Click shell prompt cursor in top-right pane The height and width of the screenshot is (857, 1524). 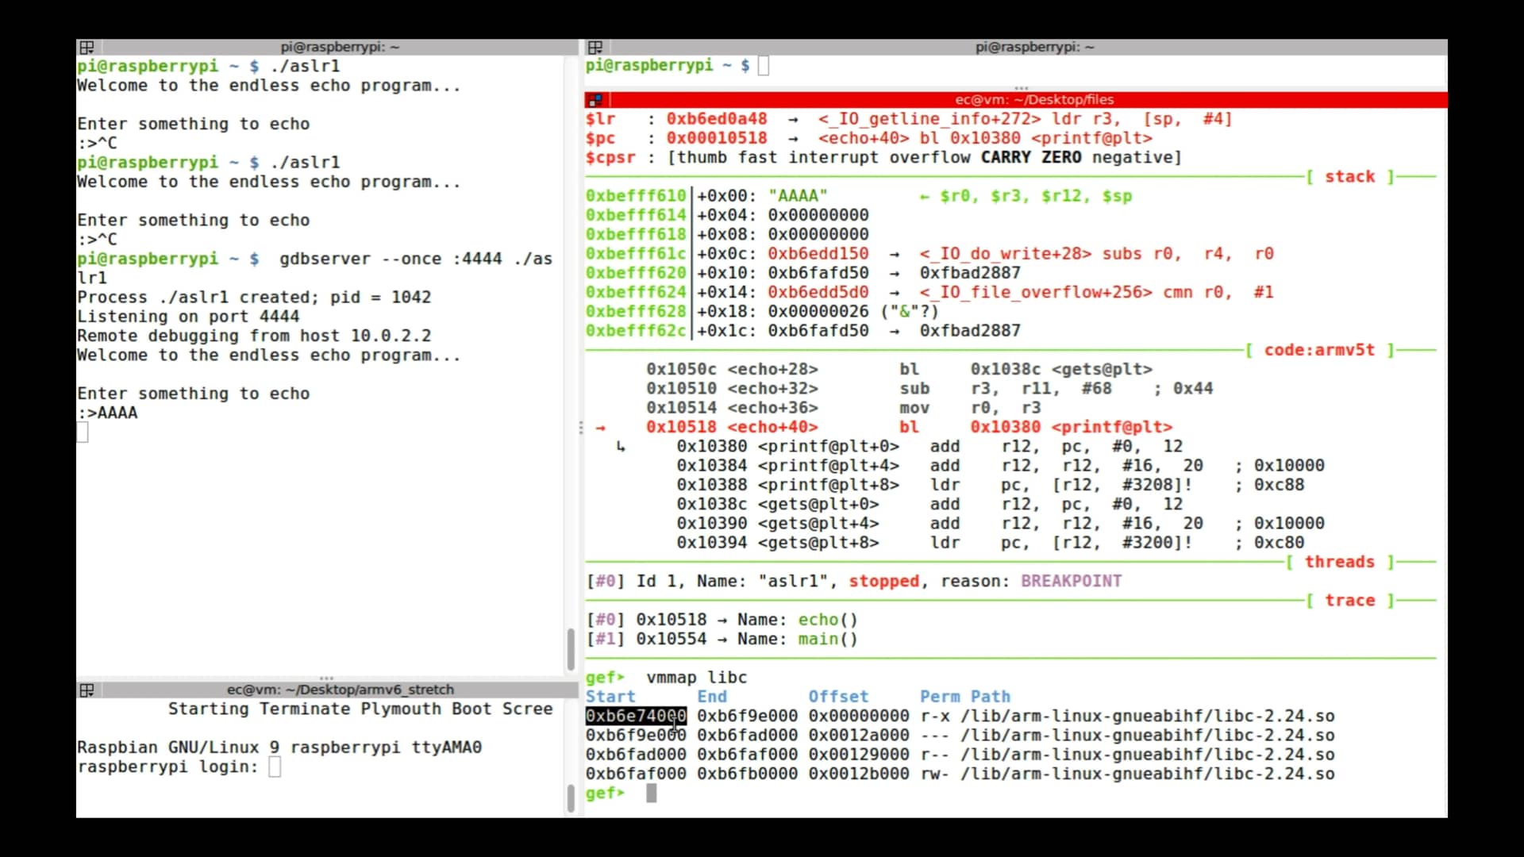[764, 66]
